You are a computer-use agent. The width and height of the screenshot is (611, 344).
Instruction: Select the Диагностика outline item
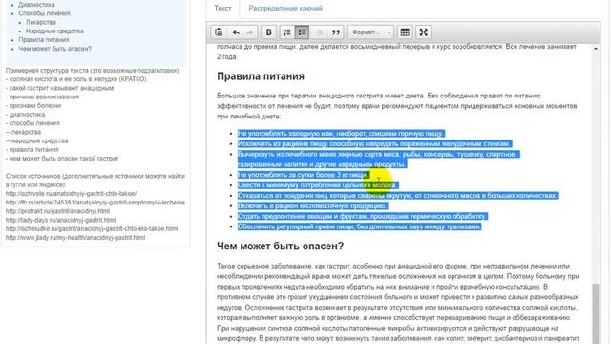click(36, 5)
